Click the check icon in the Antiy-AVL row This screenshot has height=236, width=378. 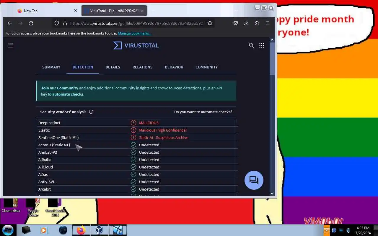point(133,182)
